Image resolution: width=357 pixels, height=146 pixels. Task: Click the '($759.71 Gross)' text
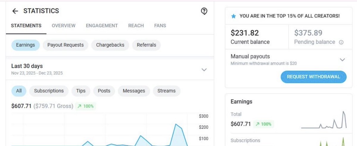tap(53, 106)
